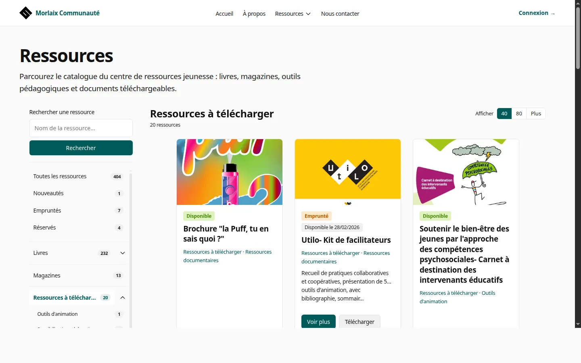Show 40 resources per page
581x363 pixels.
point(504,114)
